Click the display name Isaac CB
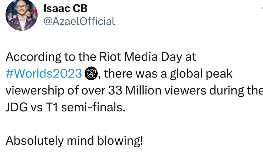Viewport: 263px width, 159px height. [x=65, y=8]
